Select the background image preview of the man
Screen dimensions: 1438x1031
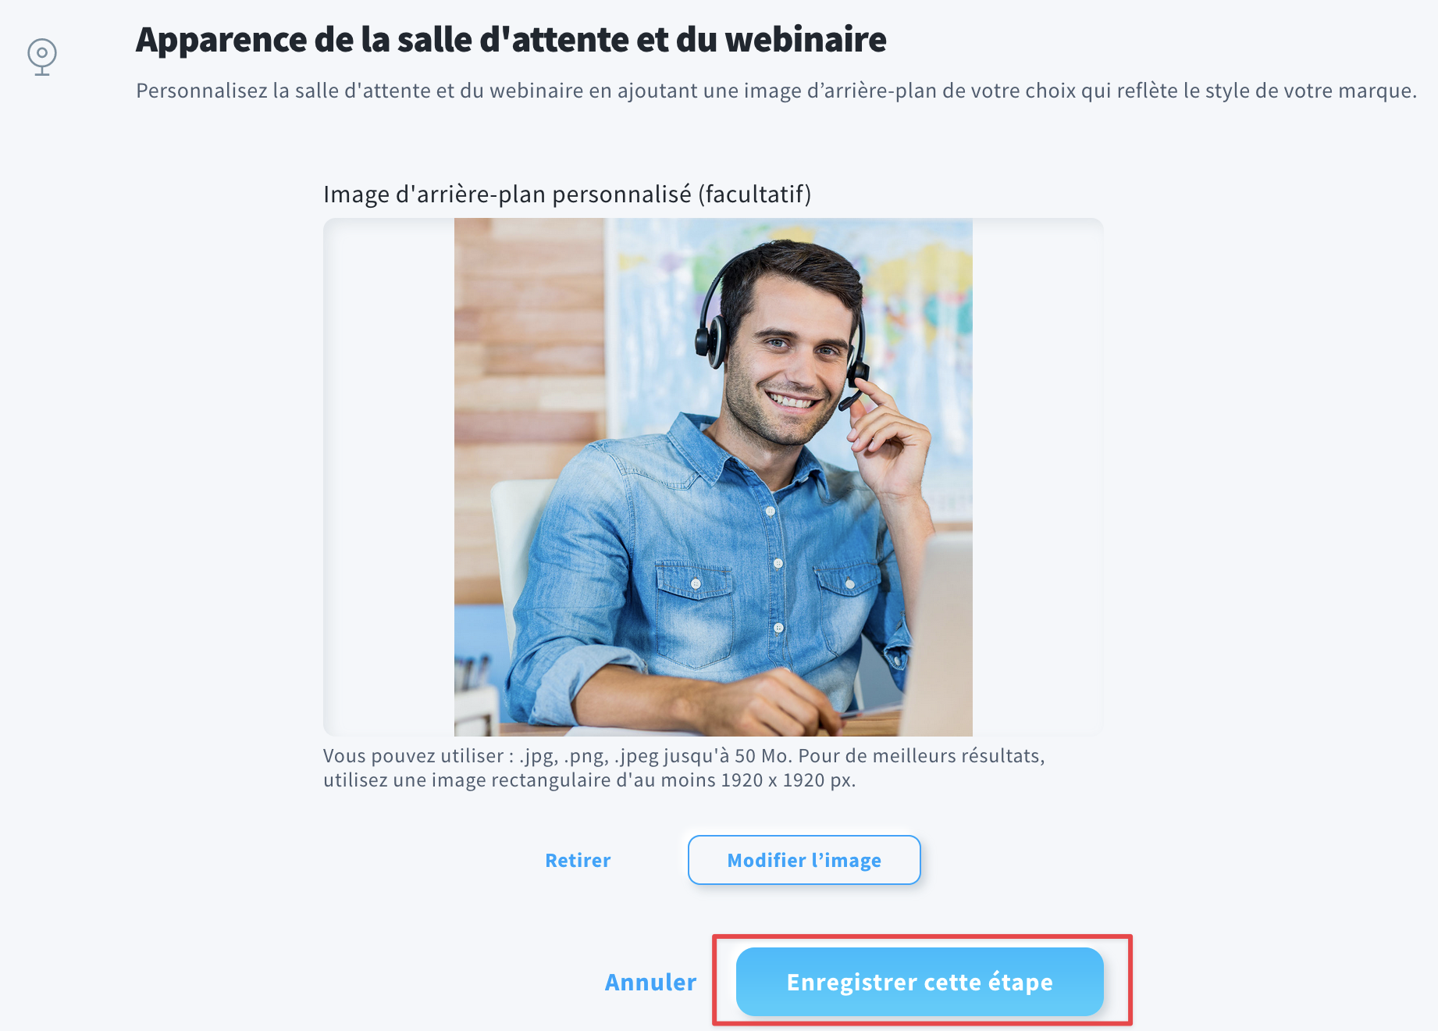point(713,477)
